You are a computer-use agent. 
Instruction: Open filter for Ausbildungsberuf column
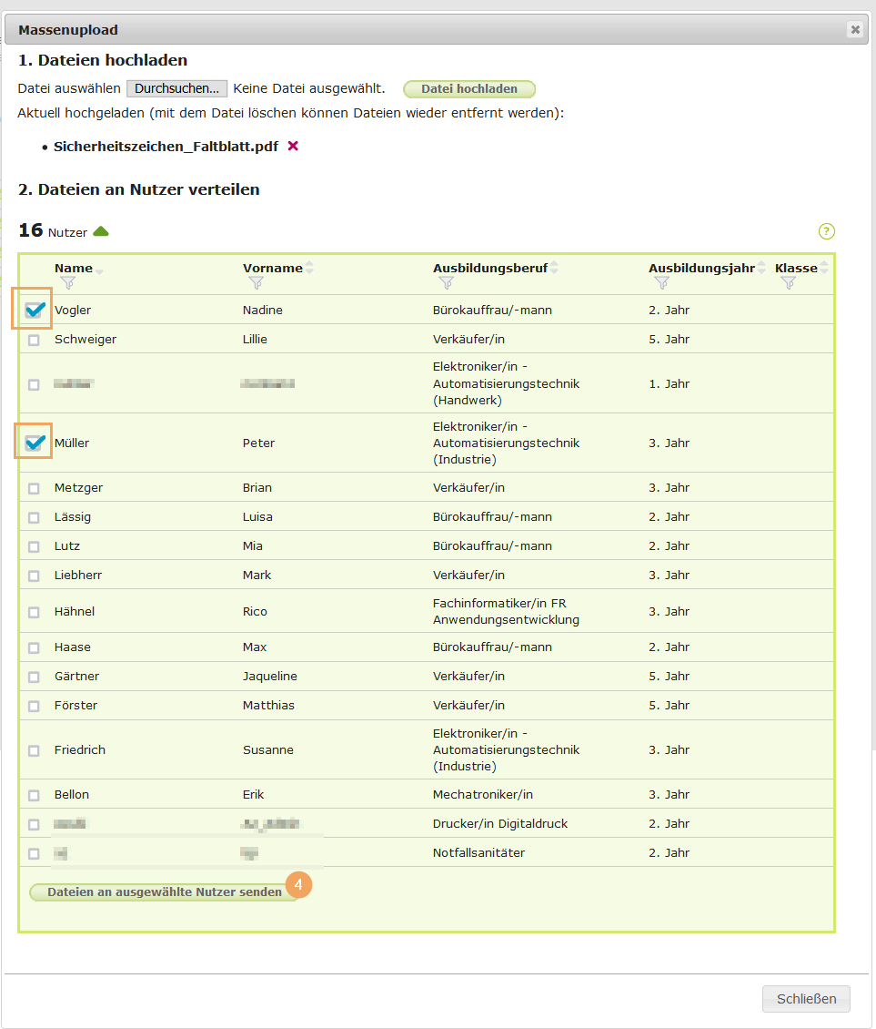pyautogui.click(x=446, y=283)
